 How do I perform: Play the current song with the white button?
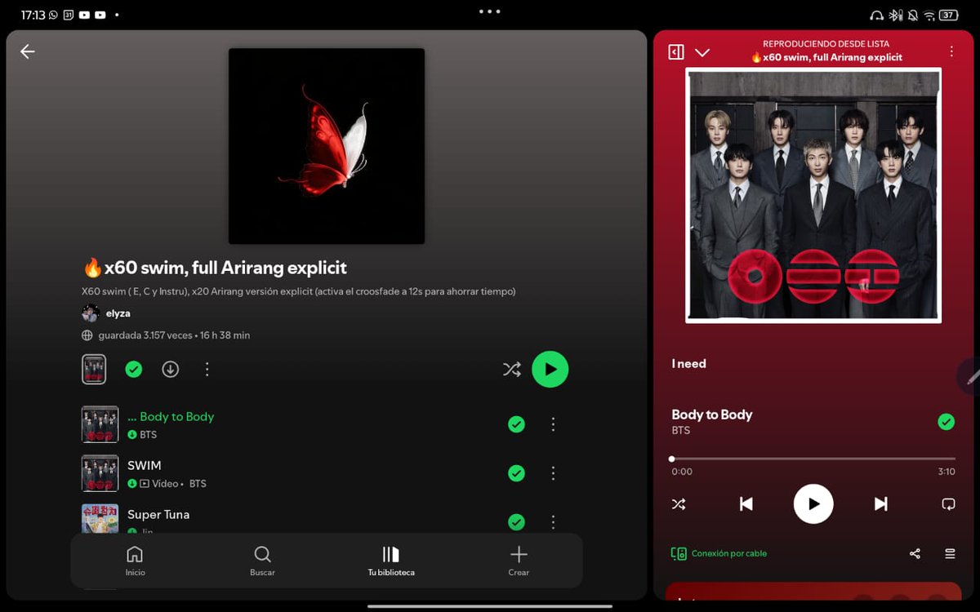pos(813,504)
